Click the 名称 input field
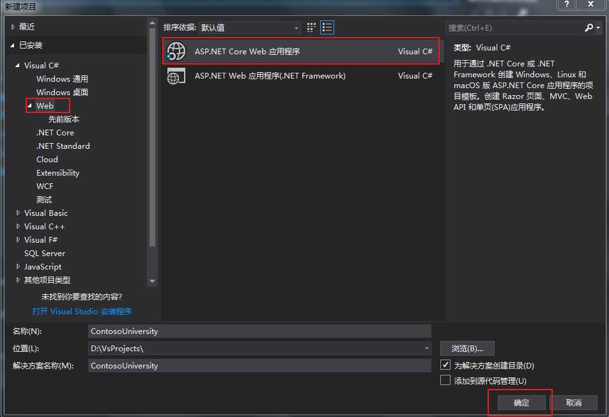609x417 pixels. [259, 331]
